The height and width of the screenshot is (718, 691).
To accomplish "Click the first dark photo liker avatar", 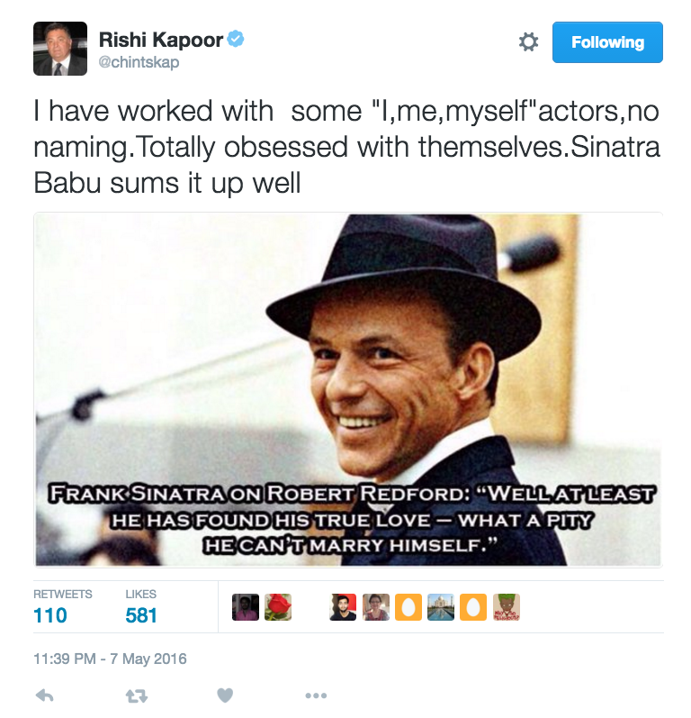I will pos(246,607).
